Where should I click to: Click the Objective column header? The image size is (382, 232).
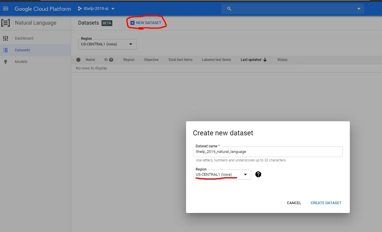pos(151,60)
